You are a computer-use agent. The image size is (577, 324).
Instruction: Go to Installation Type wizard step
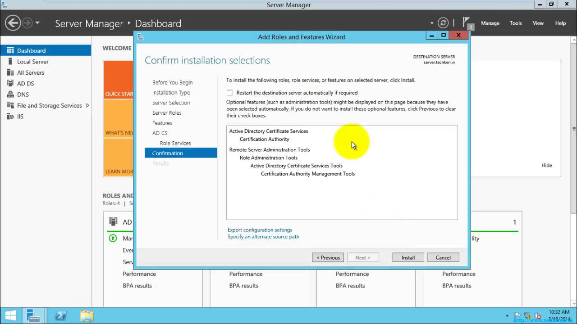click(x=171, y=93)
